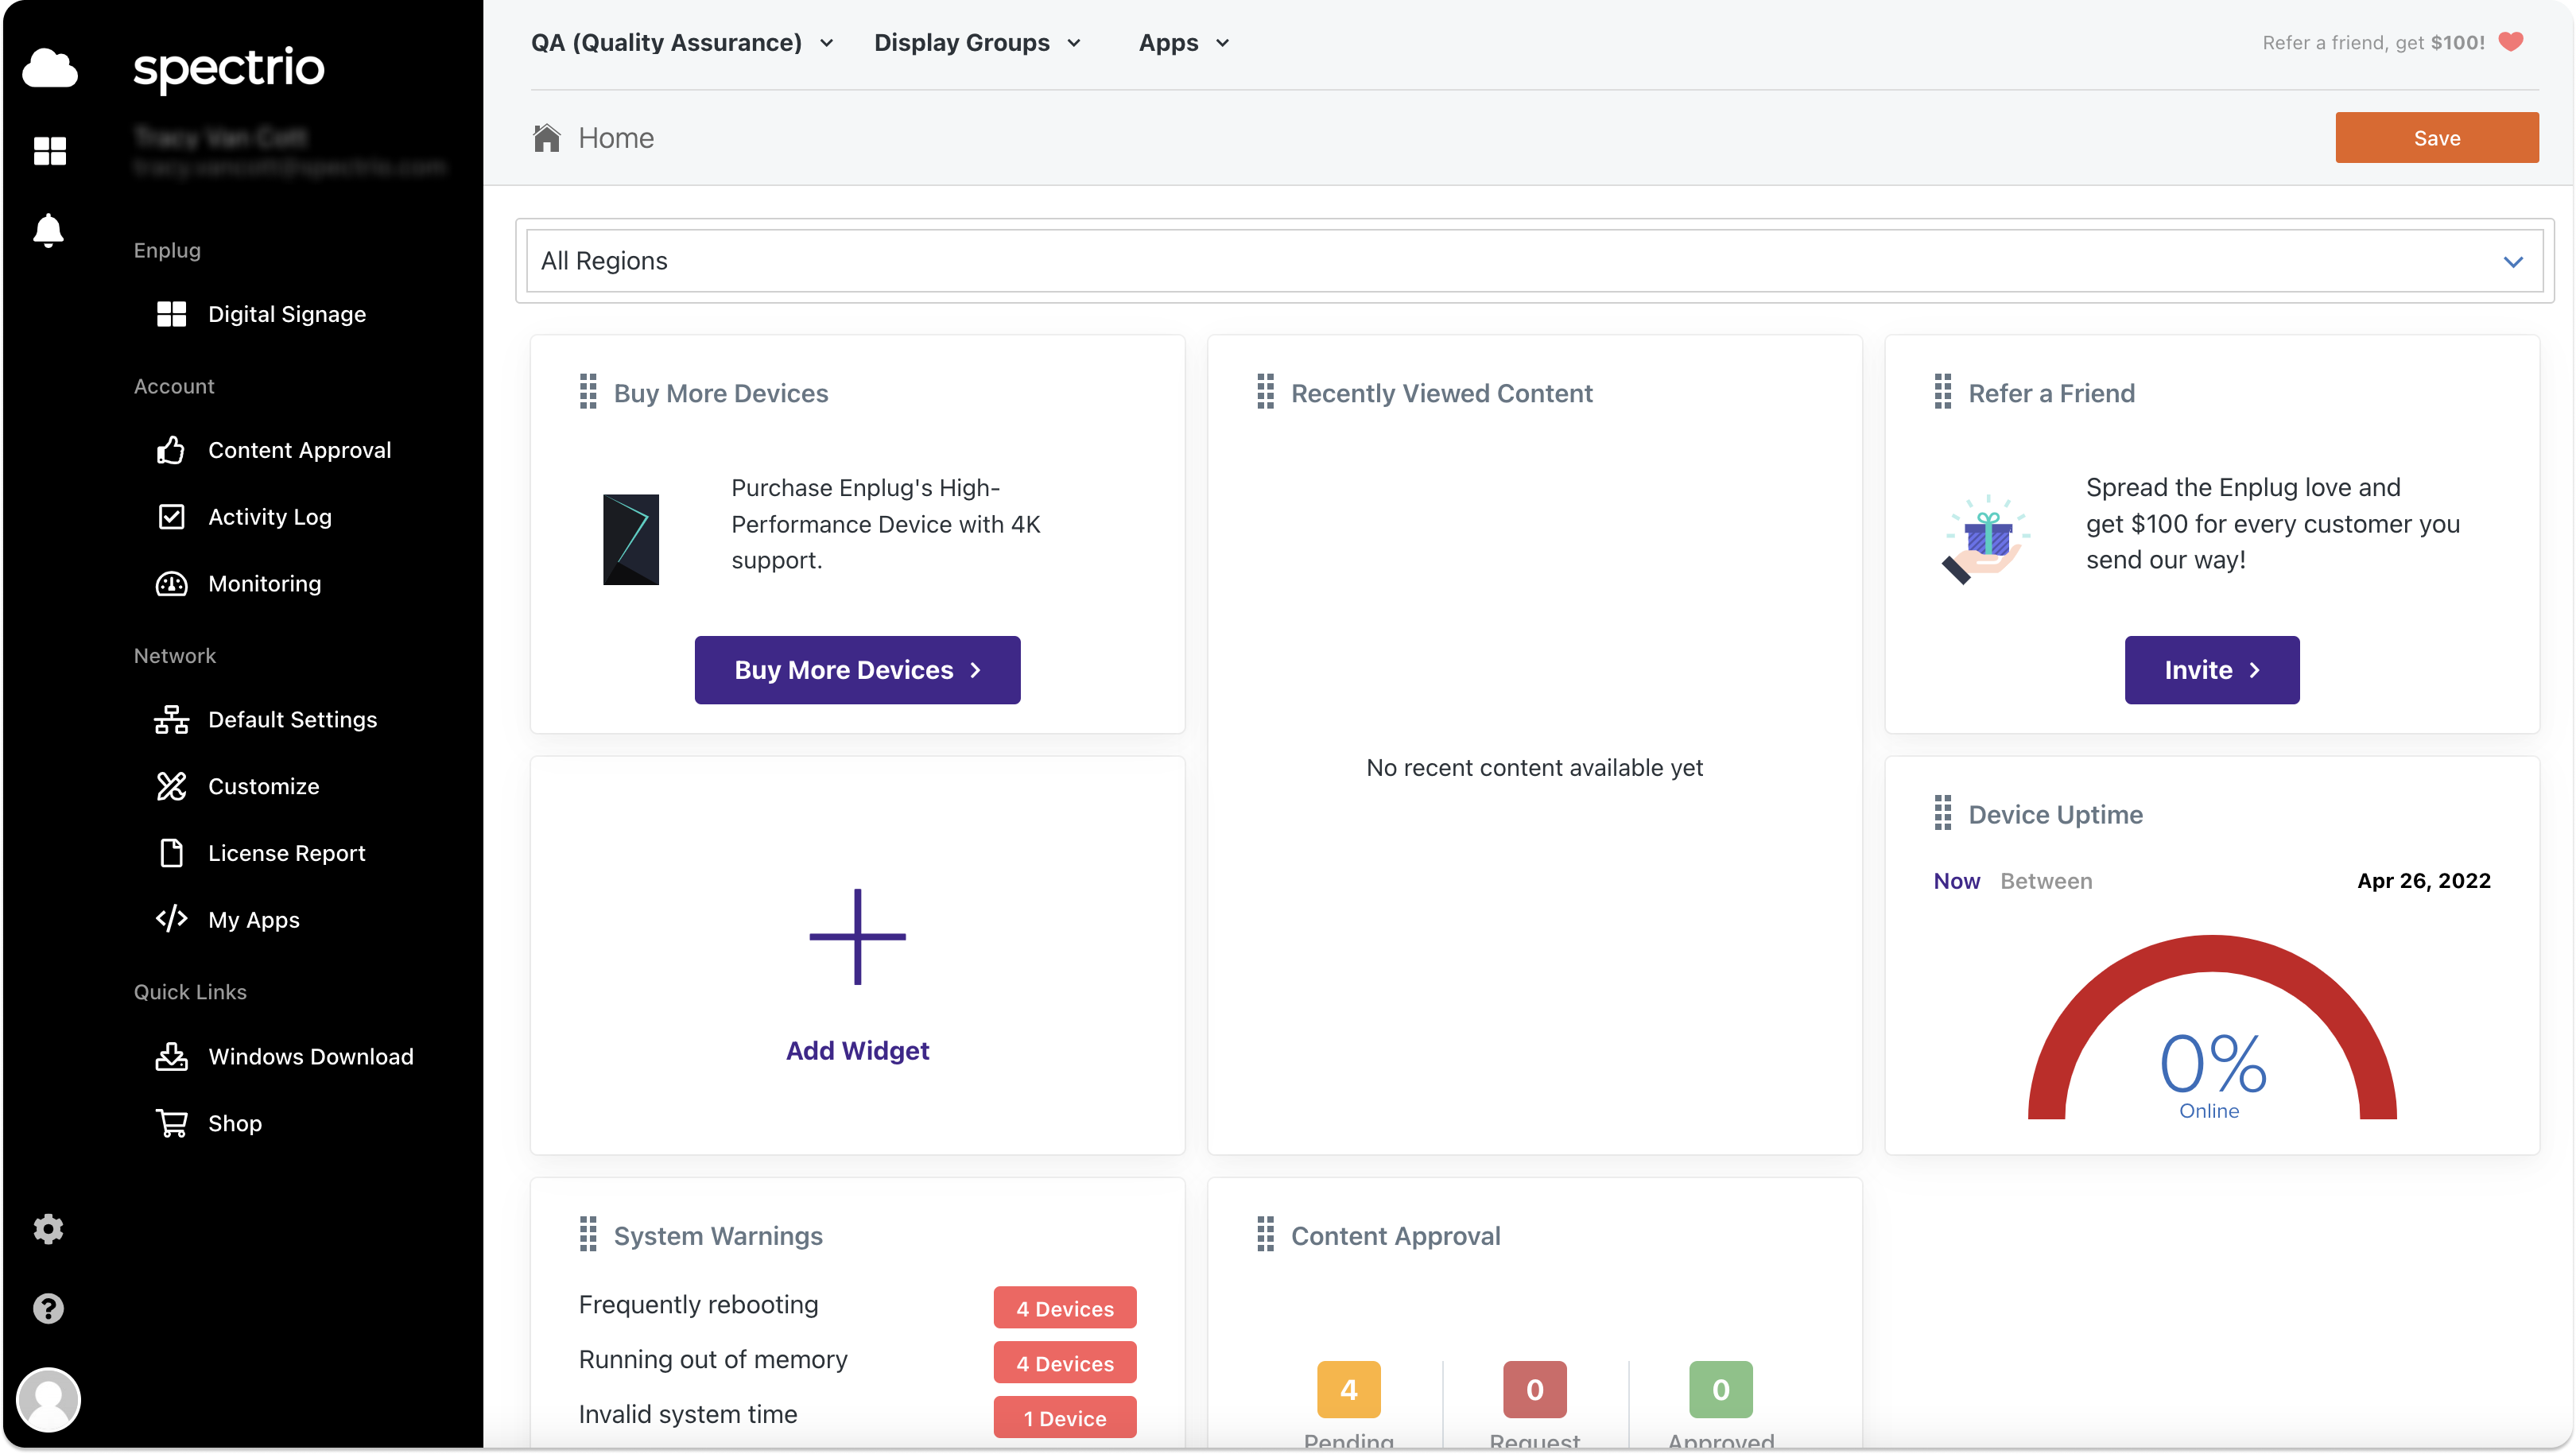Click the Home breadcrumb text
Screen dimensions: 2576x1454
point(616,138)
